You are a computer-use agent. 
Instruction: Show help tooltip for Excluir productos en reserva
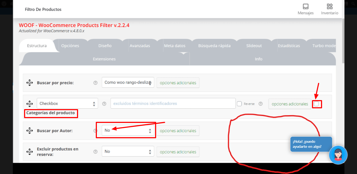click(x=96, y=152)
